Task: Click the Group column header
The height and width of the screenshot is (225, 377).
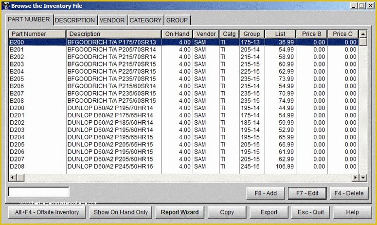Action: (251, 34)
